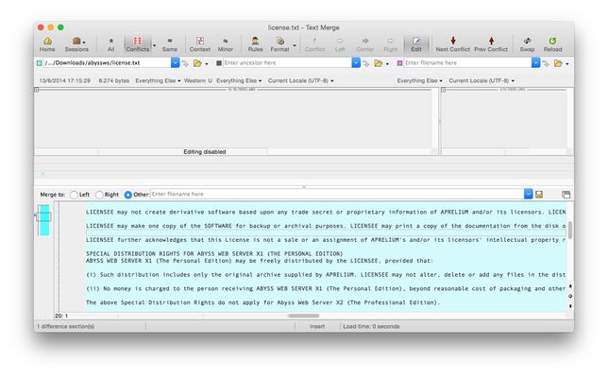Select Merge to Right radio button
The width and height of the screenshot is (608, 378).
[x=99, y=195]
